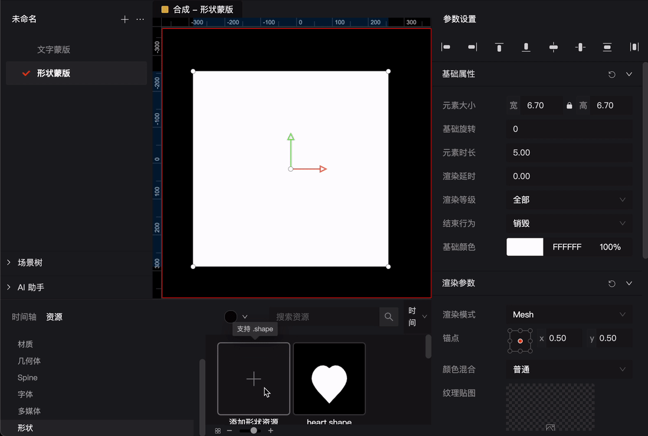Click the search magnifier icon
Viewport: 648px width, 436px height.
pyautogui.click(x=388, y=317)
